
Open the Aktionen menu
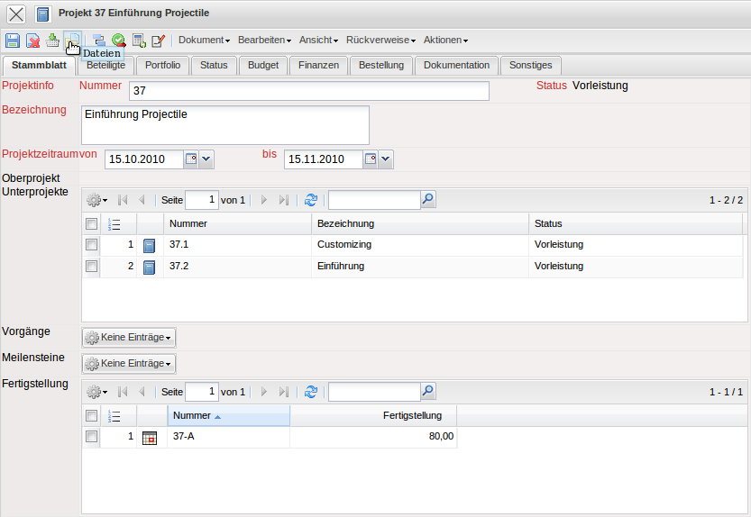point(444,41)
